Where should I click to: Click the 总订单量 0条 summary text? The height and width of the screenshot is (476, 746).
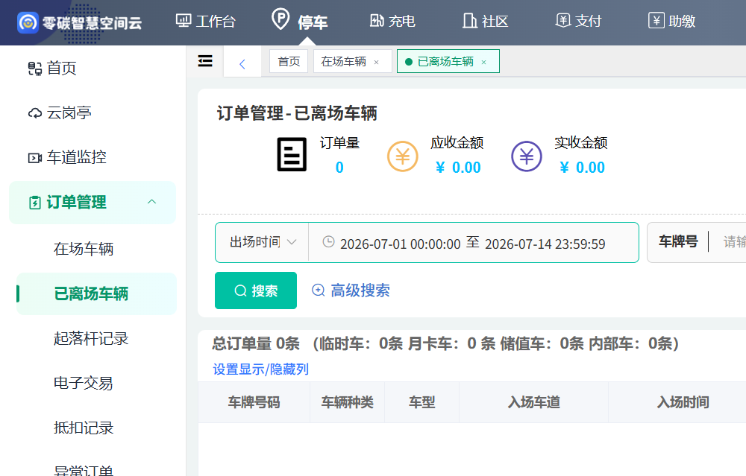(256, 343)
